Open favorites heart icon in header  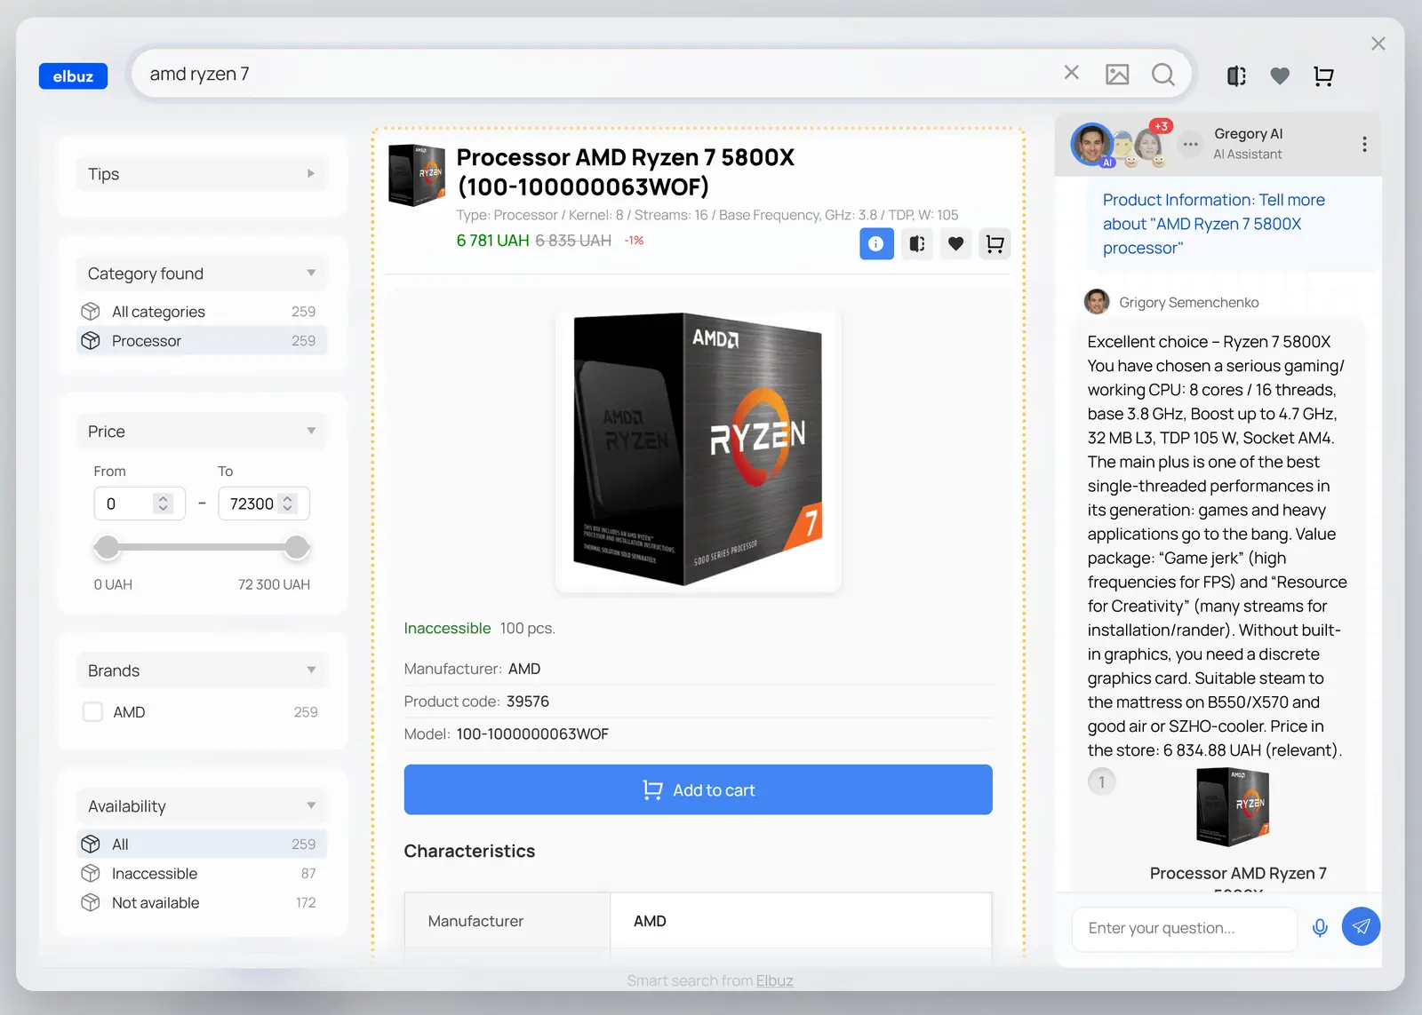(x=1280, y=76)
